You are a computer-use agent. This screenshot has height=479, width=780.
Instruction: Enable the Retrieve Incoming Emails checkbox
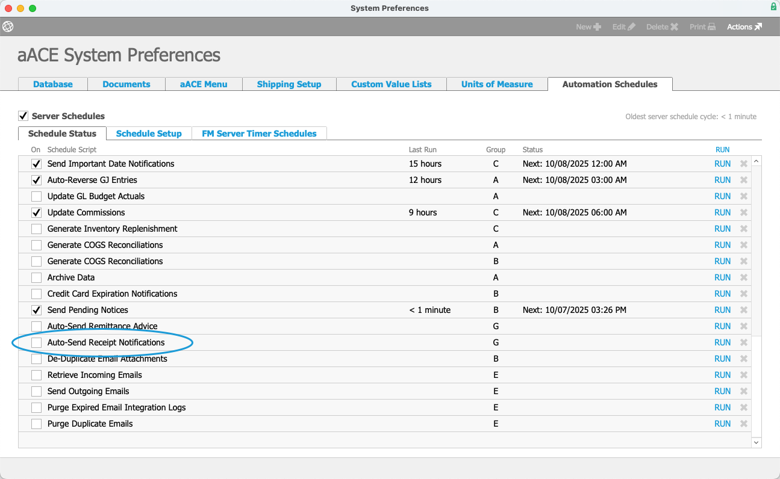coord(37,375)
